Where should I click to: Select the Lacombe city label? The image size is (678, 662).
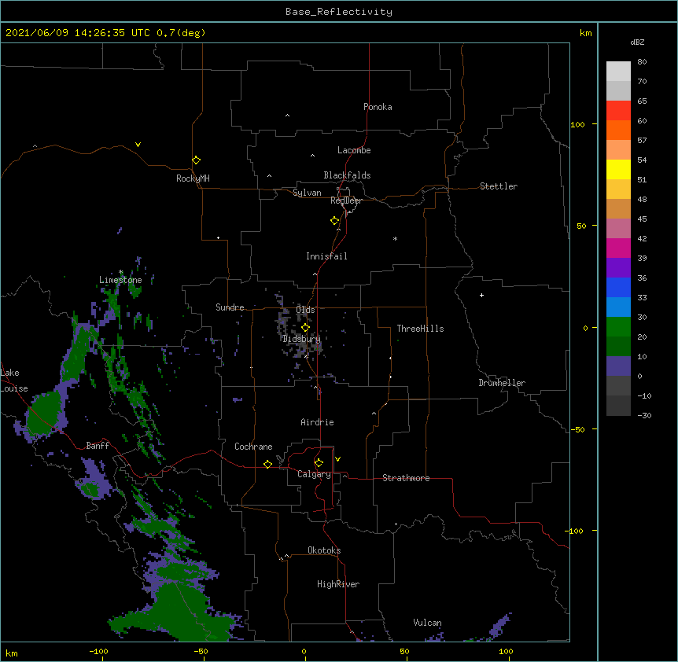coord(354,150)
